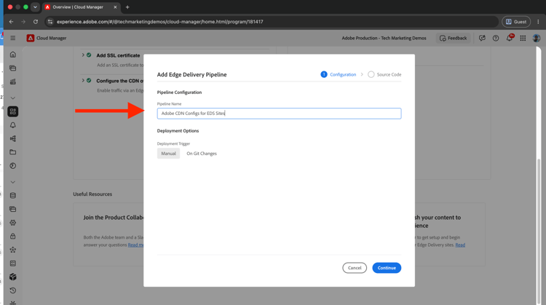Open the folder icon in sidebar
The height and width of the screenshot is (305, 546).
coord(13,152)
